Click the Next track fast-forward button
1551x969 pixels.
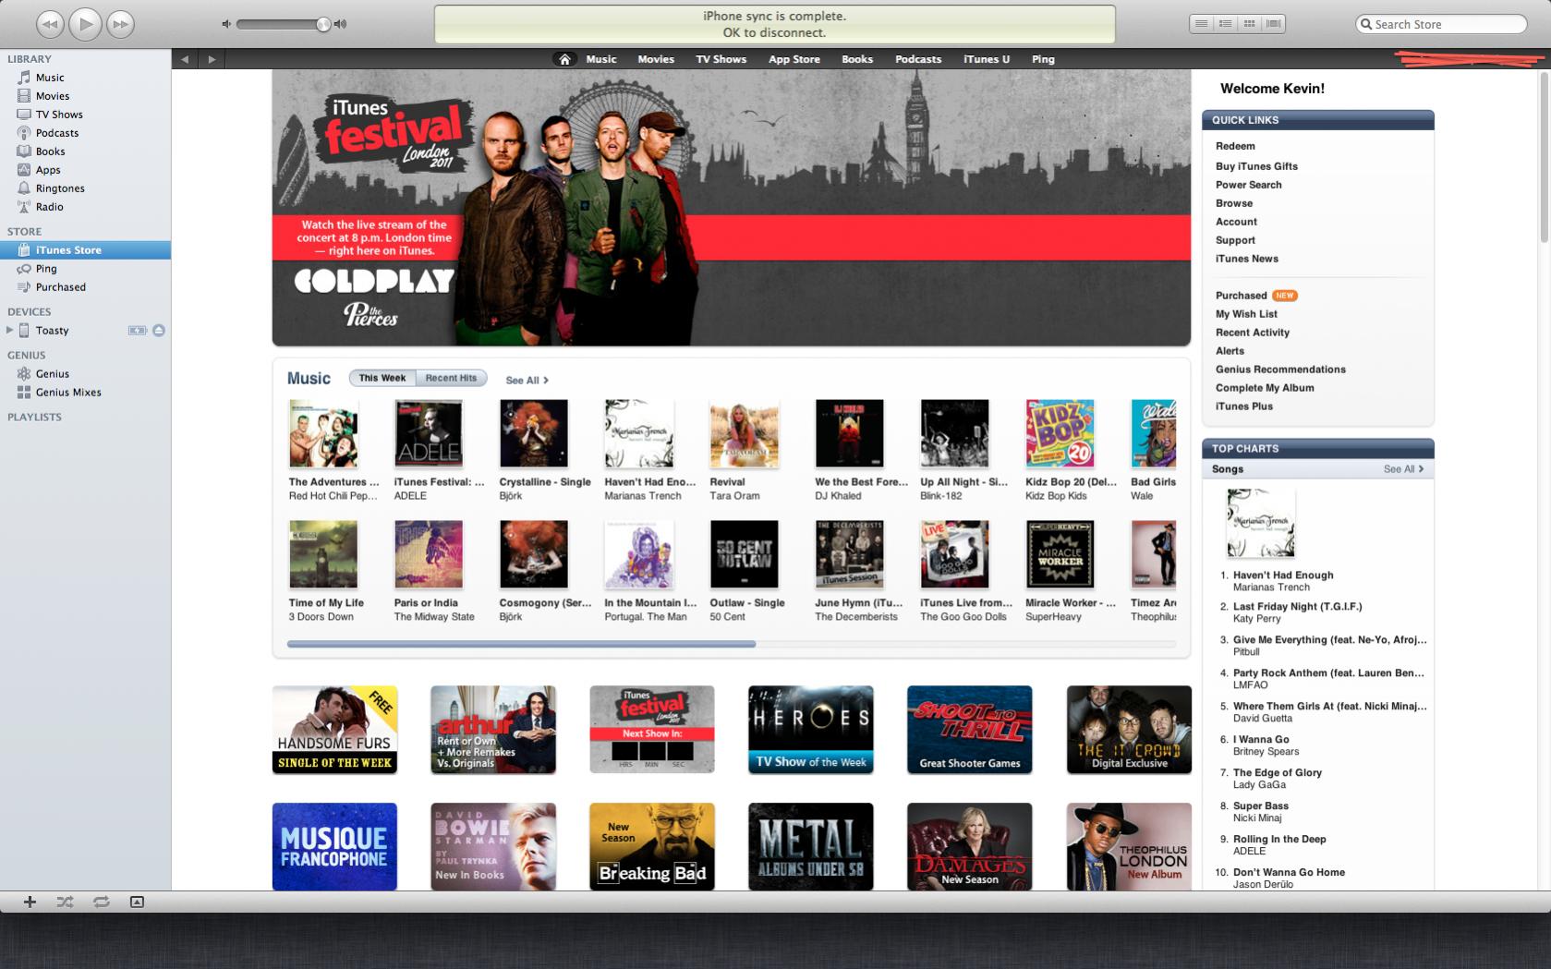(120, 24)
